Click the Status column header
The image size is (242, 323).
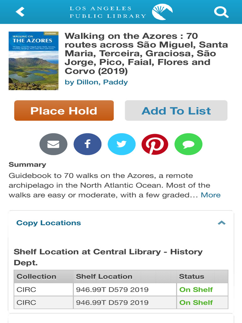(192, 277)
